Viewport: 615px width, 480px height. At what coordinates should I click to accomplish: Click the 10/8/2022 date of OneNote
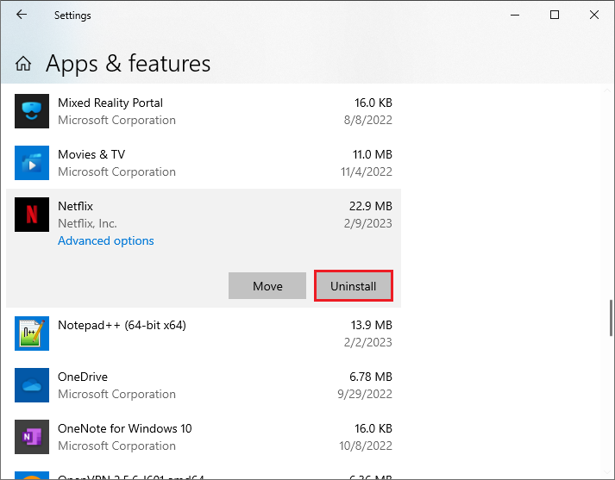[x=366, y=446]
